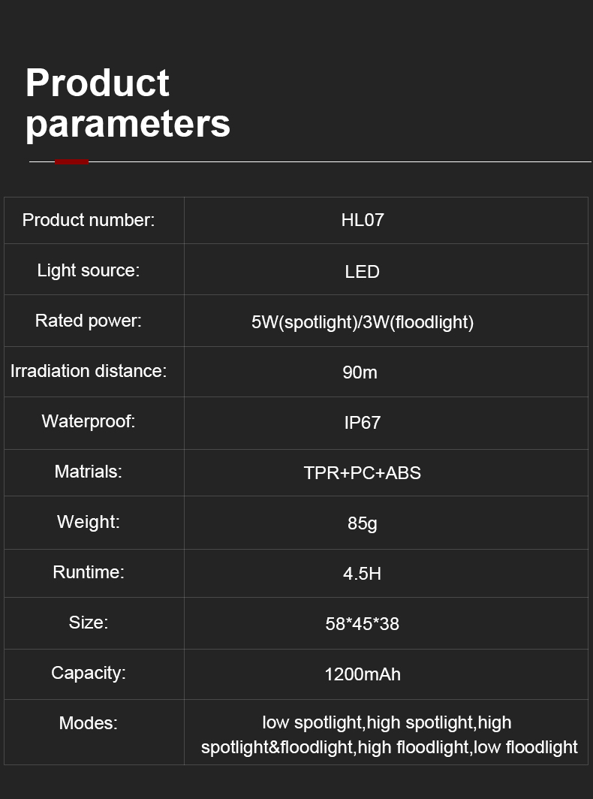Image resolution: width=593 pixels, height=799 pixels.
Task: Click the 1200mAh capacity value
Action: [363, 674]
